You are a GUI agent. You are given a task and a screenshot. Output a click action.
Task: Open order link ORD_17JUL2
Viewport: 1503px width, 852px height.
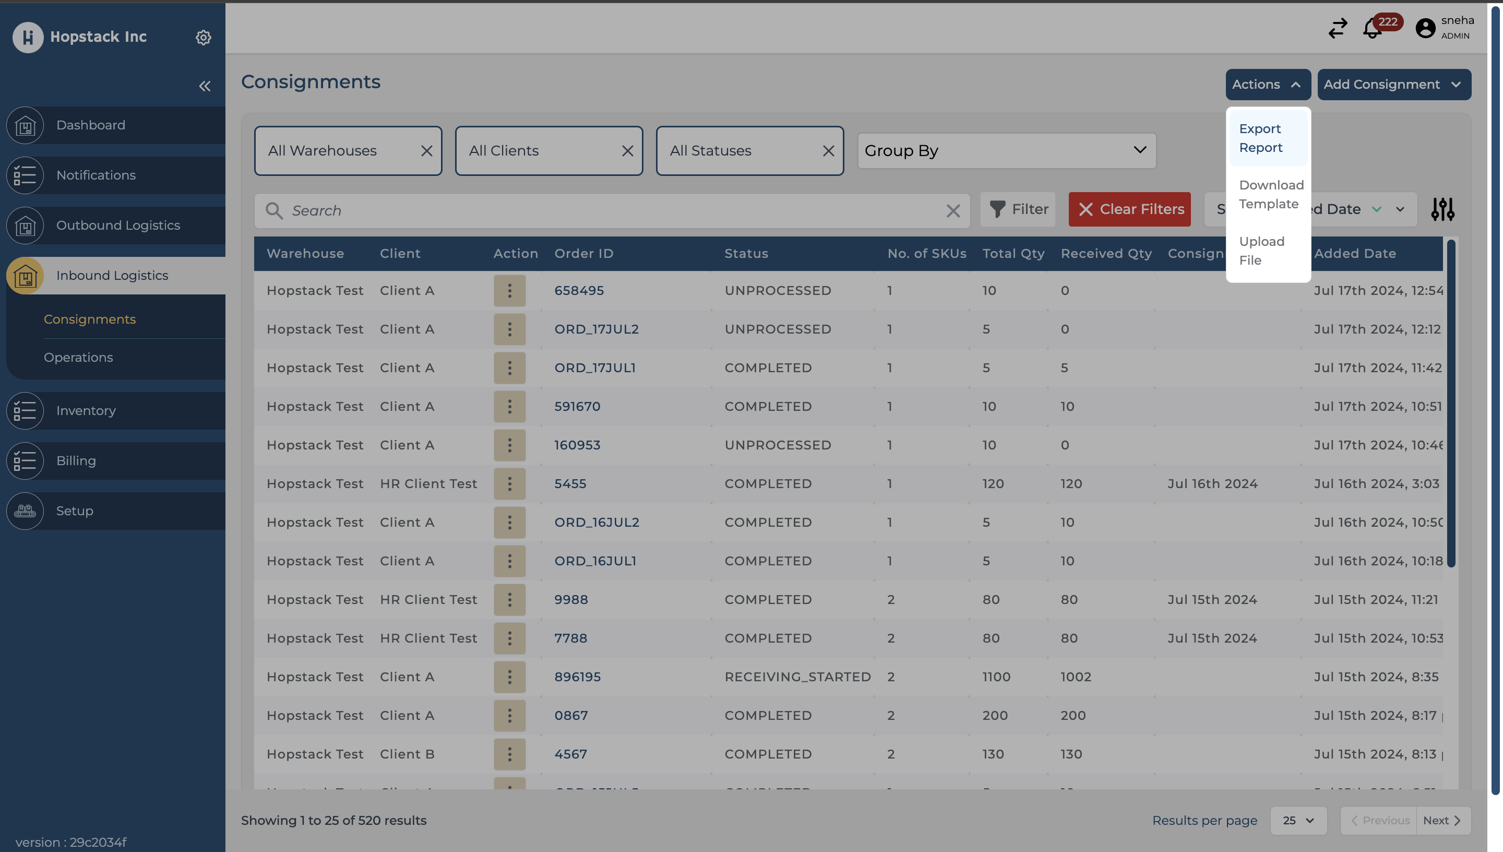click(596, 329)
